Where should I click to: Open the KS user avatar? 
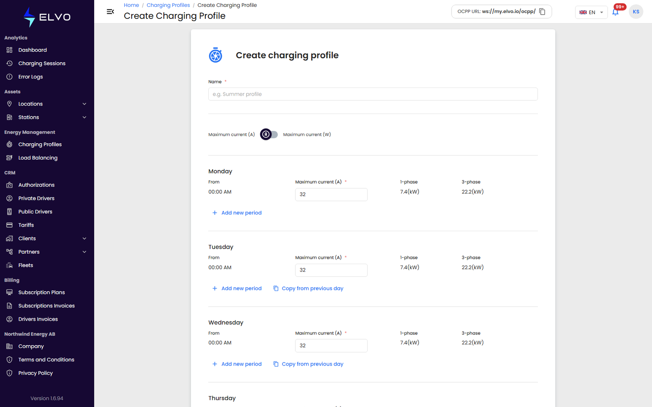coord(636,12)
